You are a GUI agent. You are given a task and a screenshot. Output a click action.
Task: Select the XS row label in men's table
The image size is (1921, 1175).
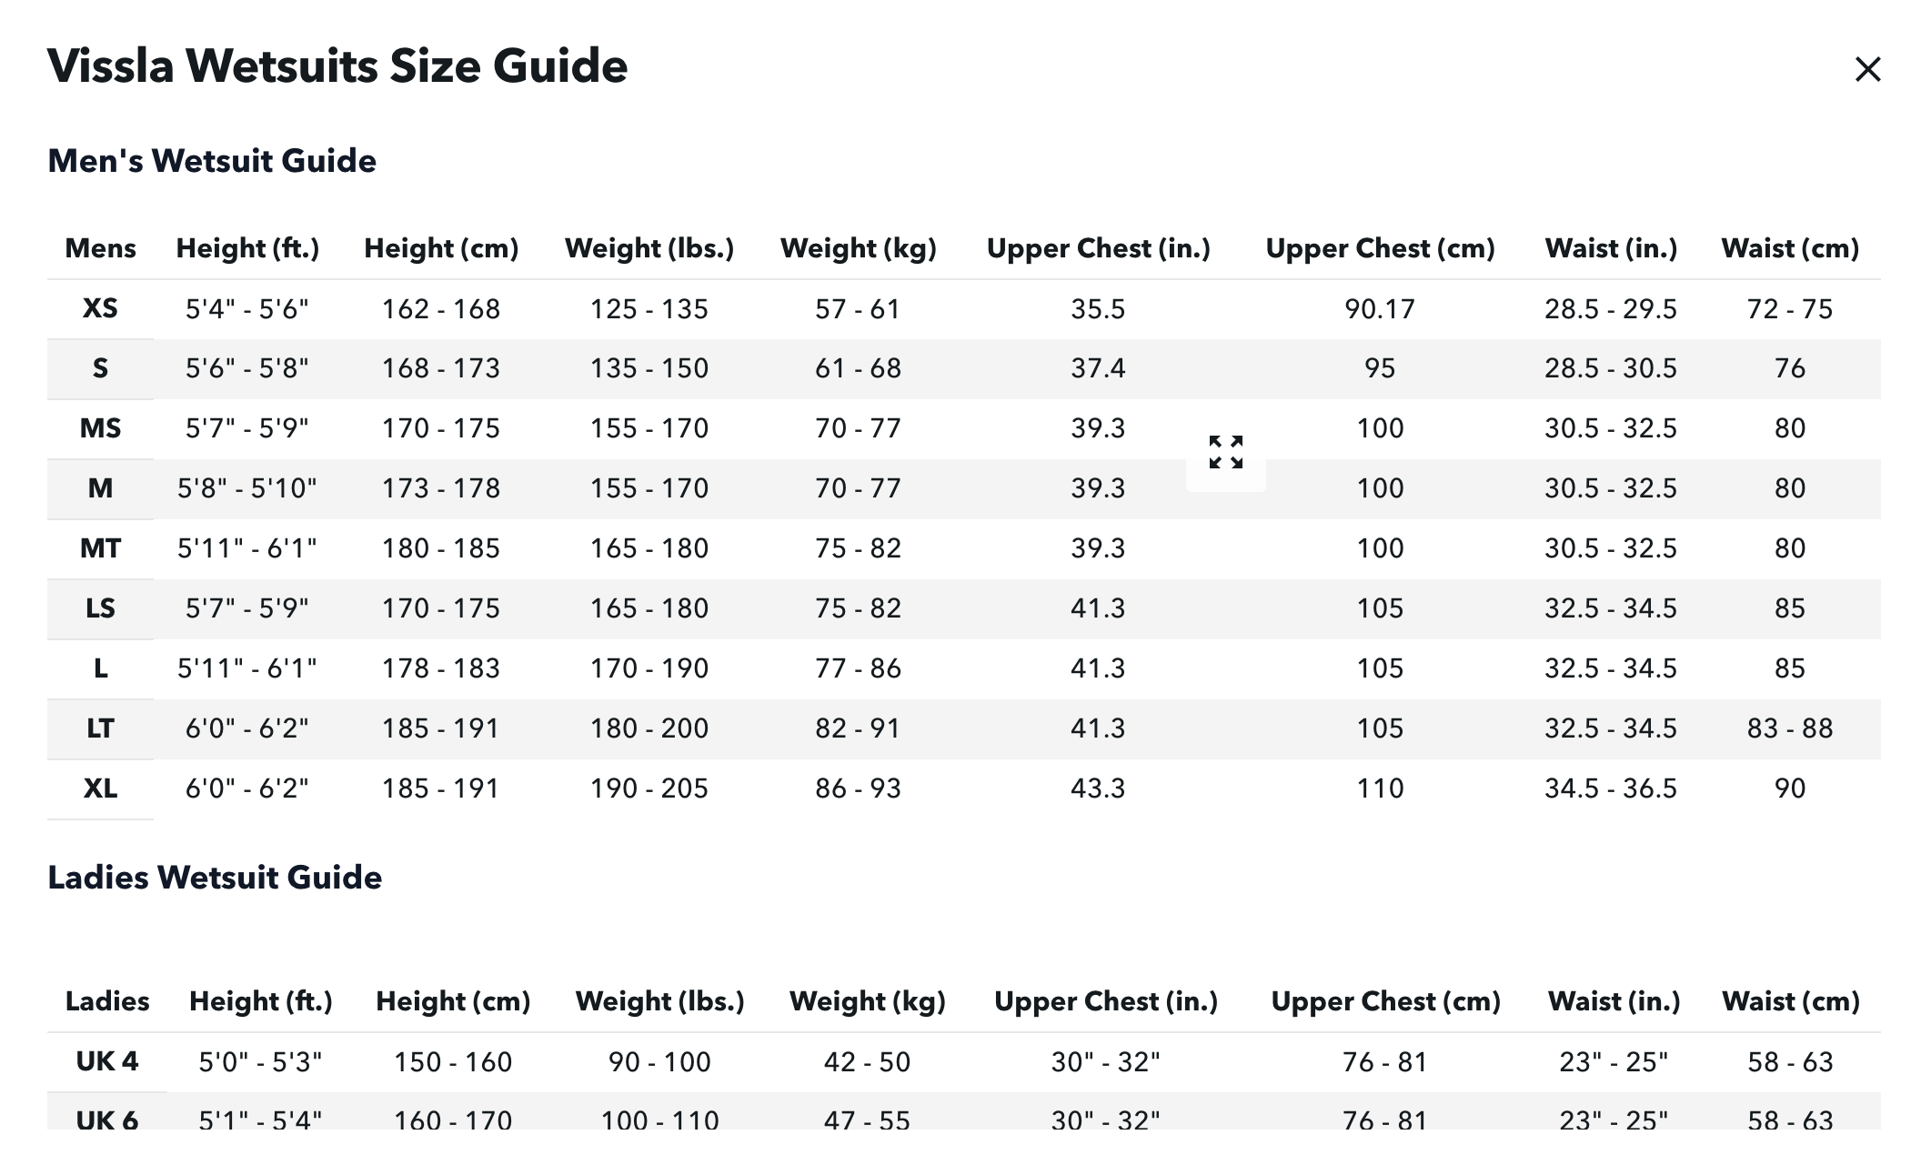click(100, 308)
